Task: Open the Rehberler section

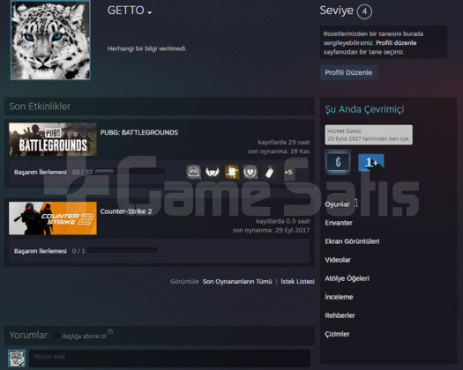Action: (340, 315)
